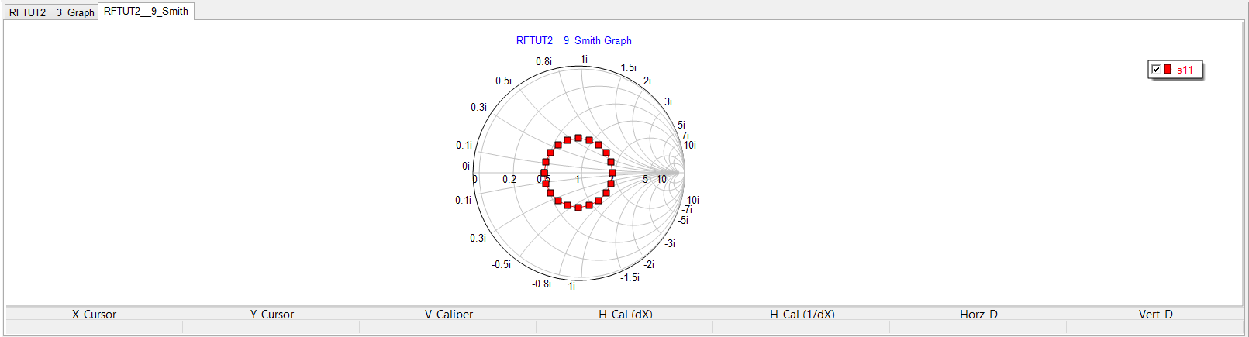
Task: Select the RFTUT2__9_Smith tab
Action: point(146,12)
